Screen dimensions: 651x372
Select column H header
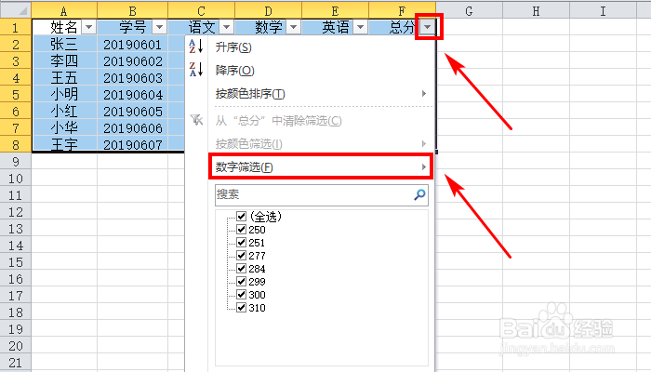pyautogui.click(x=536, y=10)
